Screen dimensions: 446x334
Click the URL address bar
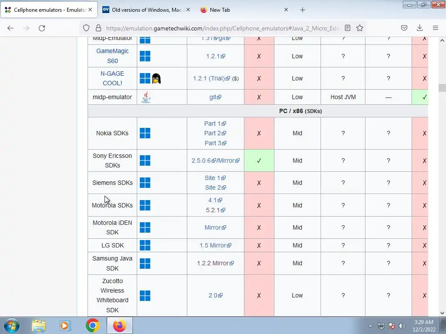[x=223, y=28]
